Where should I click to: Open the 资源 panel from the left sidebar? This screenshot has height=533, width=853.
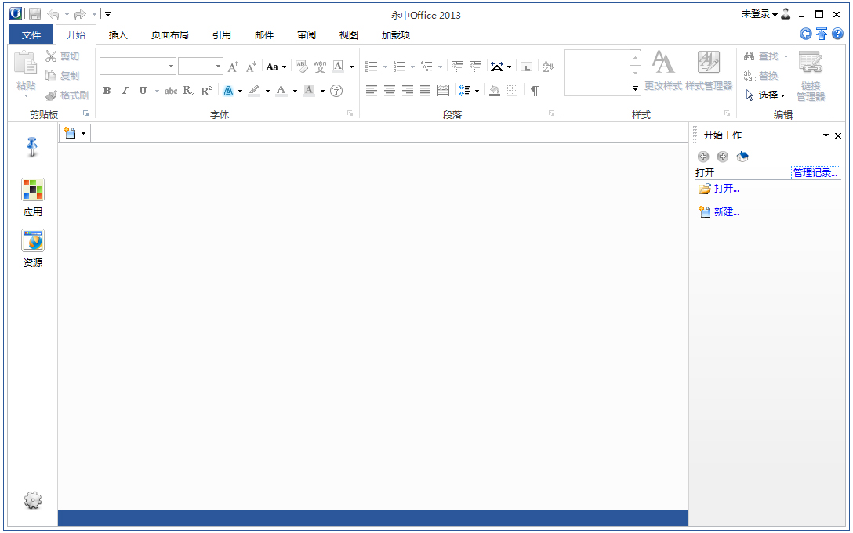pos(32,245)
